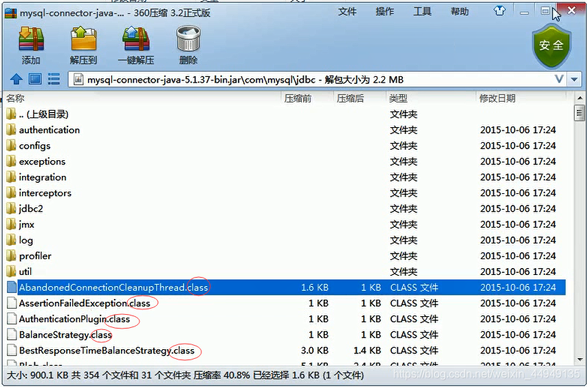The height and width of the screenshot is (387, 587).
Task: Click the BalanceStrategy.class file icon
Action: 12,334
